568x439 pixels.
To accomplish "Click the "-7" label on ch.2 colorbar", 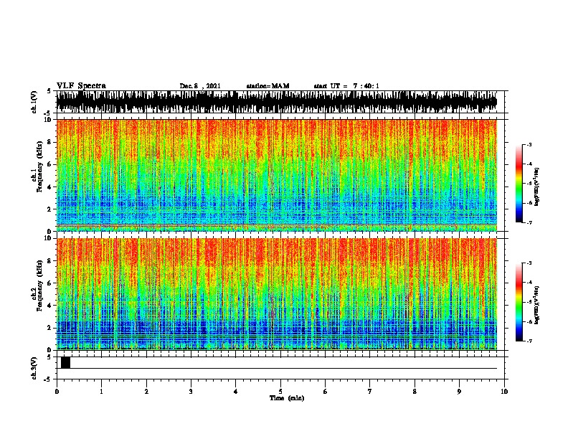I will (529, 341).
